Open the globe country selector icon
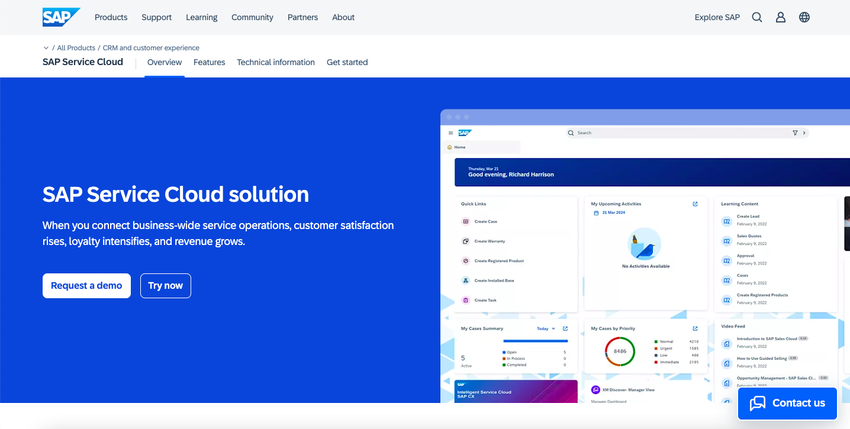Image resolution: width=850 pixels, height=429 pixels. coord(804,17)
